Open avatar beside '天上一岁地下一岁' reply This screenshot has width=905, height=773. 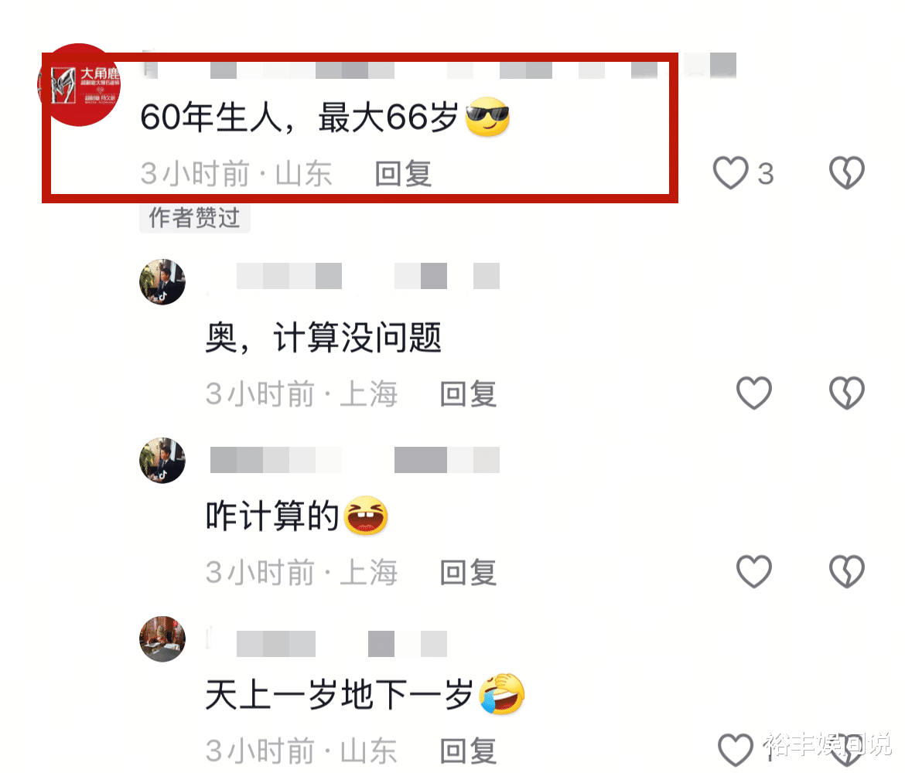tap(162, 638)
